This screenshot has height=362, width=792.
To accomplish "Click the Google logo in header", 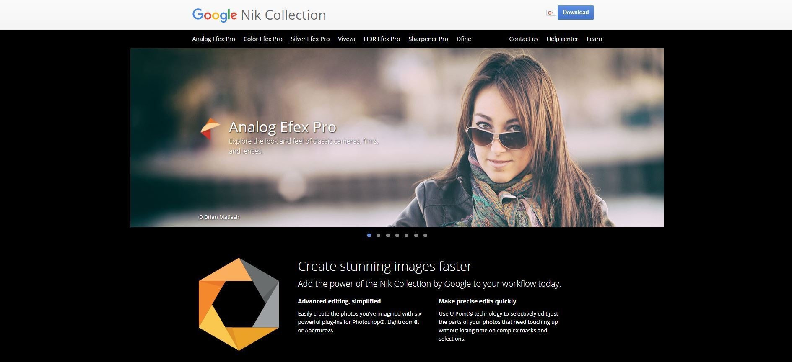I will click(215, 15).
